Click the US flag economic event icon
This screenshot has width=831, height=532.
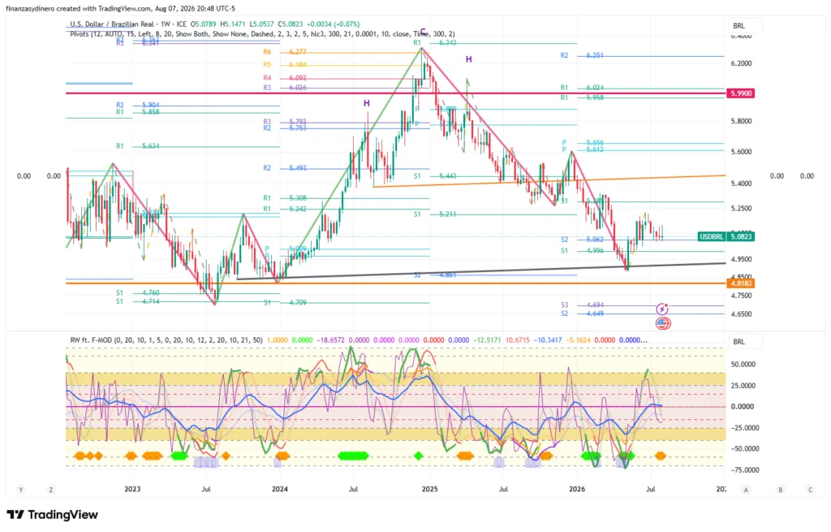tap(663, 322)
